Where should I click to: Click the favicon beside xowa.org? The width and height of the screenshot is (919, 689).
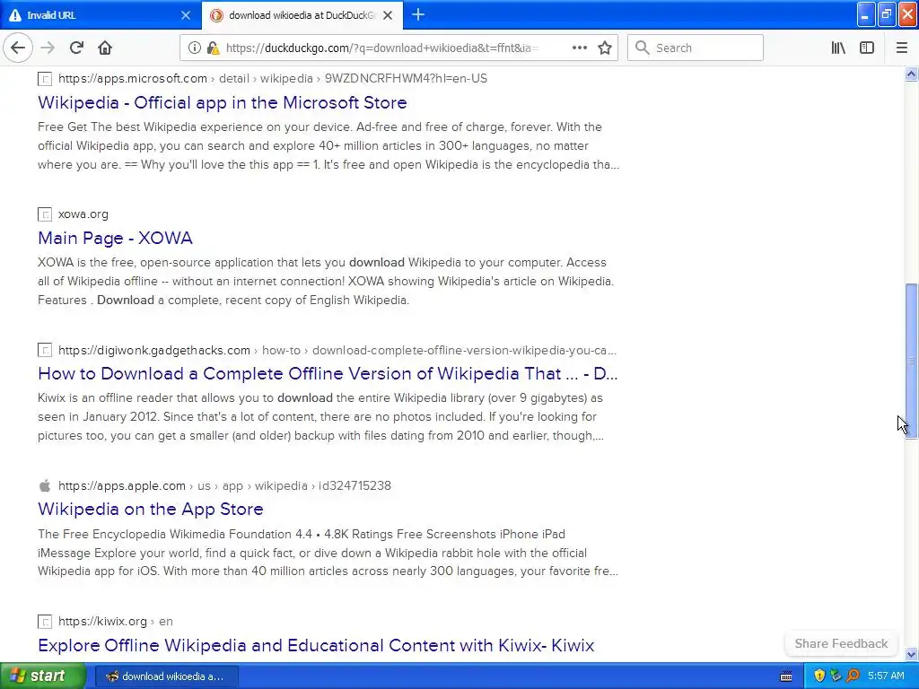click(x=45, y=214)
